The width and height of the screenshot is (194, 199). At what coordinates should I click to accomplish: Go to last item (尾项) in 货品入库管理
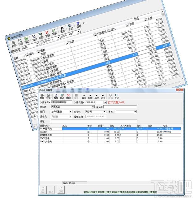click(x=103, y=97)
